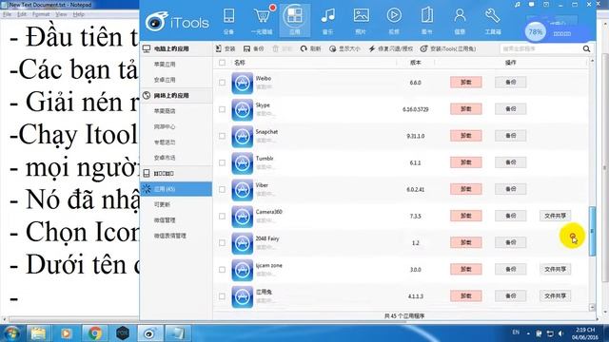Open the Format menu in Notepad

pyautogui.click(x=41, y=14)
